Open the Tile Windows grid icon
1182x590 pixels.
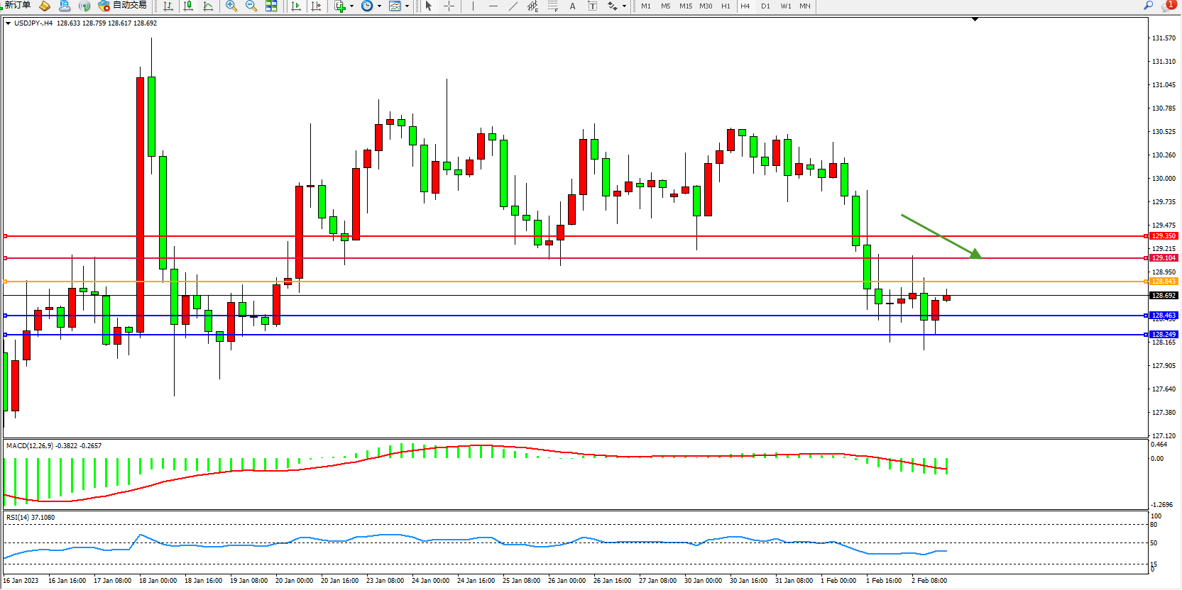click(271, 6)
